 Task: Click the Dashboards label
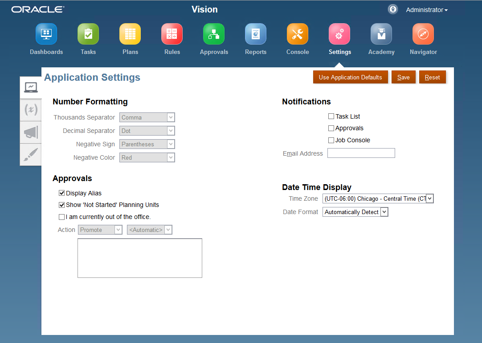[46, 52]
